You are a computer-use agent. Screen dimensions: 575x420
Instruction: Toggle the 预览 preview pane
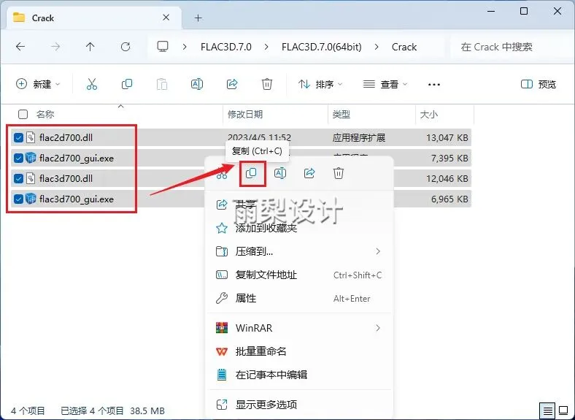click(539, 85)
